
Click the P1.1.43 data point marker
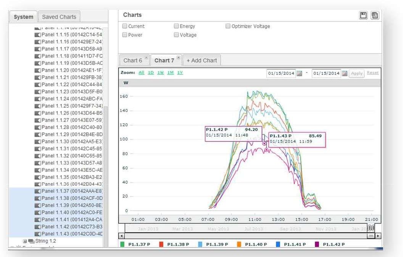pyautogui.click(x=266, y=150)
